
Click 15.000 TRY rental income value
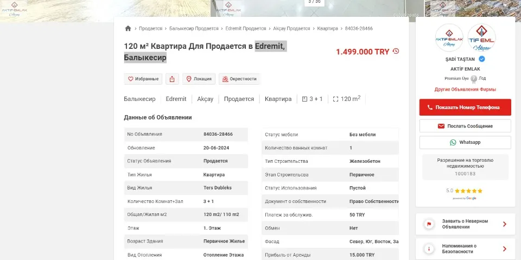(362, 255)
